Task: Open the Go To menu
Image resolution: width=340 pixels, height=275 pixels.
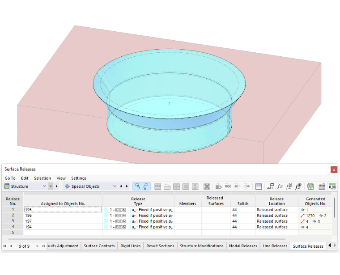Action: pyautogui.click(x=10, y=178)
